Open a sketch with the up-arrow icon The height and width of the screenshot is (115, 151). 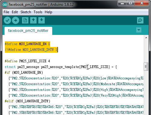[33, 20]
